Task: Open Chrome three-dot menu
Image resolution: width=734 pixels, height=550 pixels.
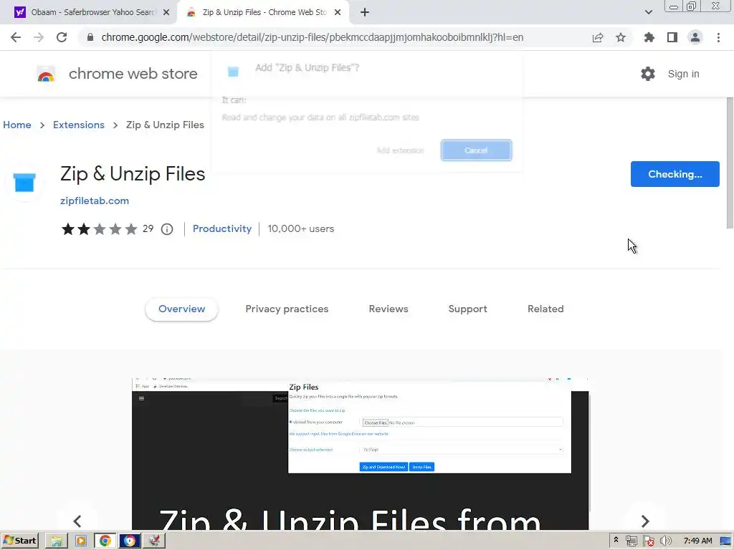Action: [718, 37]
